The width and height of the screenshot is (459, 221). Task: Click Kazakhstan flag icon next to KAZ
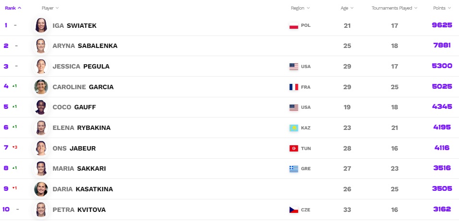coord(294,128)
